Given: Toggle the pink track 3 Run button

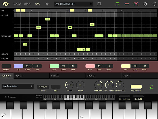Looking at the screenshot, I should [x=90, y=66].
